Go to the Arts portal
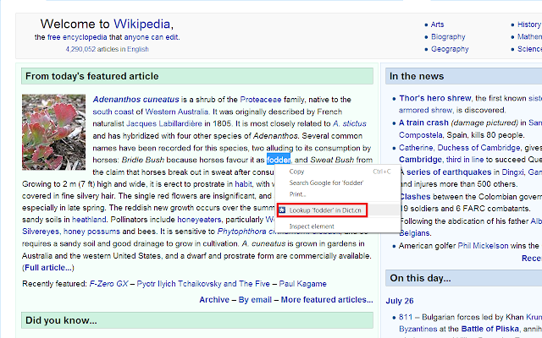 point(437,25)
